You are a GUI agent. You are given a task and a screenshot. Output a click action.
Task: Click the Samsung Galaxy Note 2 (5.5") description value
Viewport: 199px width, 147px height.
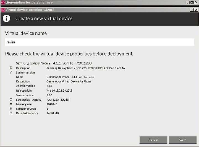tap(85, 68)
